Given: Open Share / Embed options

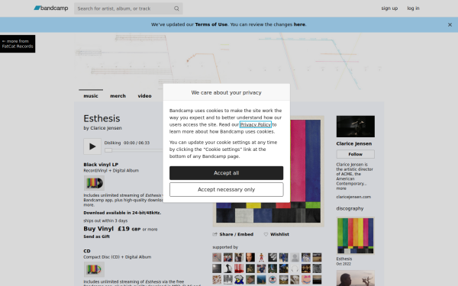Looking at the screenshot, I should pyautogui.click(x=233, y=234).
